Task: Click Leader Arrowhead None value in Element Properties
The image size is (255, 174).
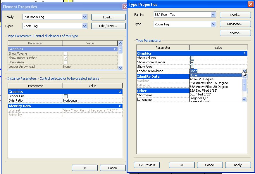Action: (67, 67)
